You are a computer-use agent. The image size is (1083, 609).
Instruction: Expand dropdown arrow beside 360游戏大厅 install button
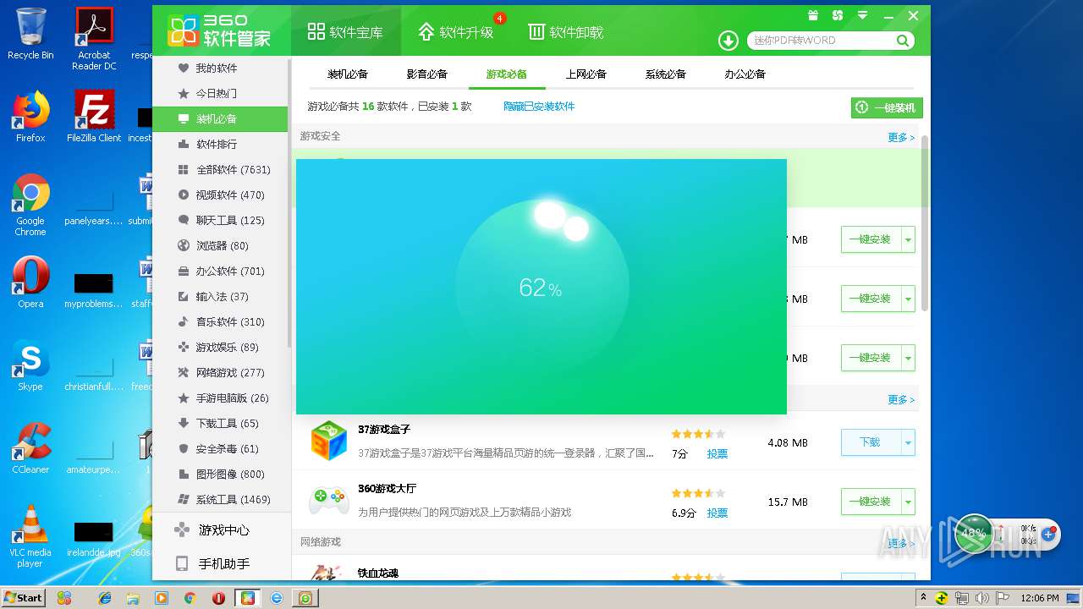[909, 502]
